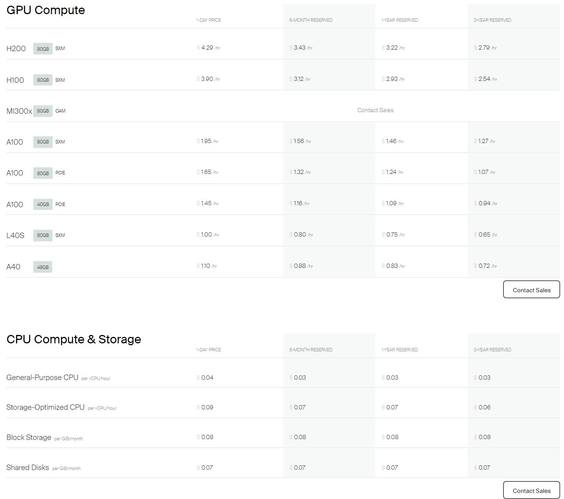Select the 1-YEAR RESERVED header in GPU Compute table
This screenshot has width=564, height=499.
[399, 20]
